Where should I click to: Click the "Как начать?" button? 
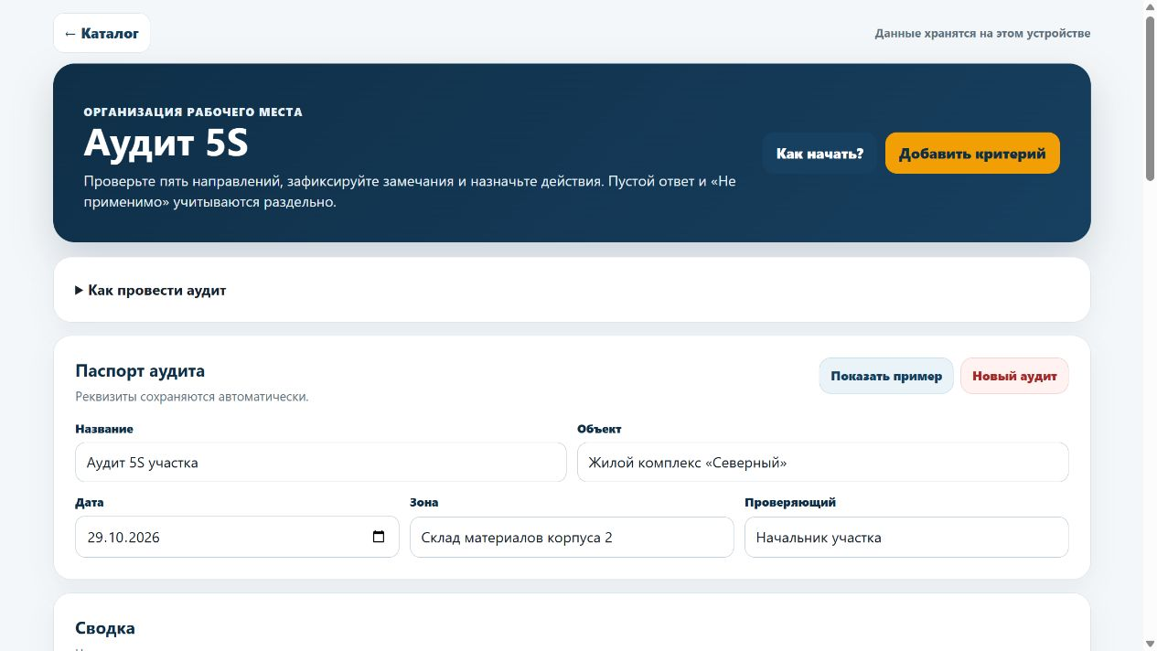click(820, 154)
